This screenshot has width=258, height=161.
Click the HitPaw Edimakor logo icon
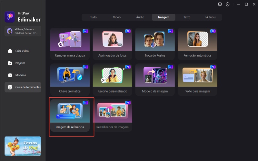[x=10, y=17]
